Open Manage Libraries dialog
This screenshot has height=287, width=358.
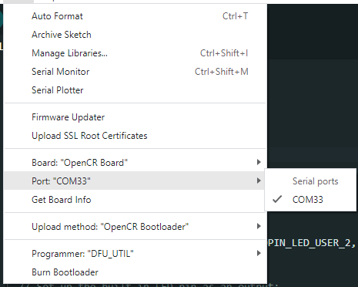click(135, 53)
